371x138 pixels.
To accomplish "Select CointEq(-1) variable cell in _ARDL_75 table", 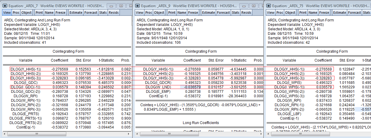I will pos(289,118).
